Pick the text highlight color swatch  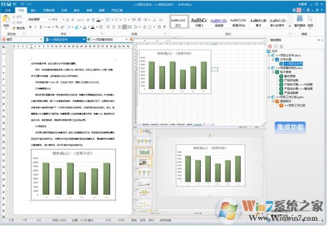click(x=77, y=27)
